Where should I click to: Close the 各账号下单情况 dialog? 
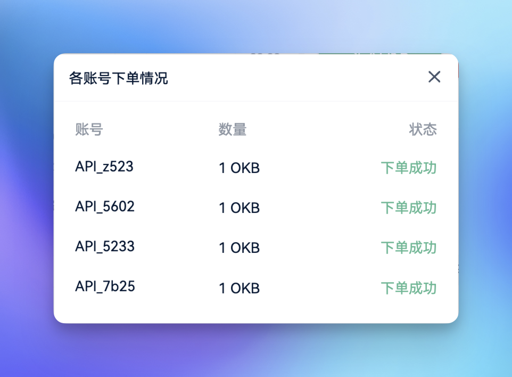pos(434,77)
